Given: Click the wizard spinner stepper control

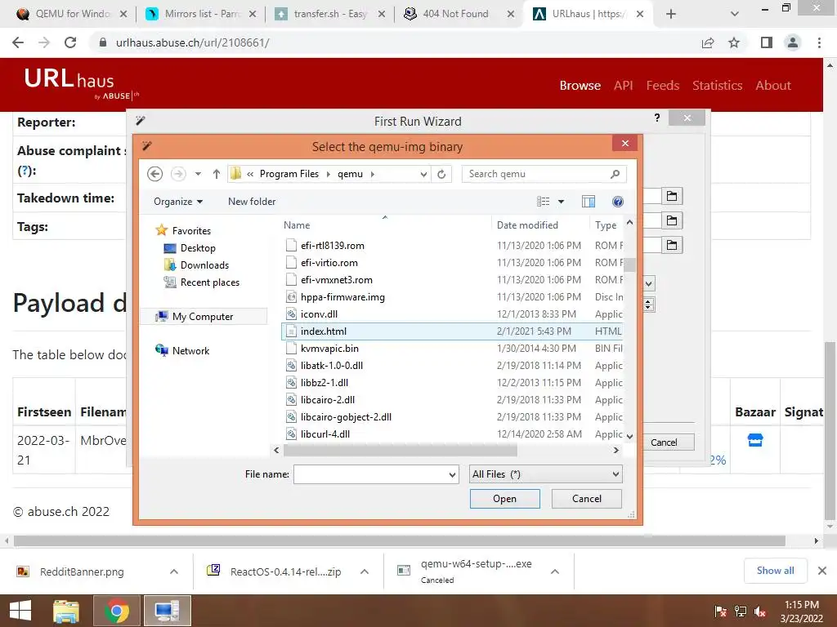Looking at the screenshot, I should coord(648,305).
